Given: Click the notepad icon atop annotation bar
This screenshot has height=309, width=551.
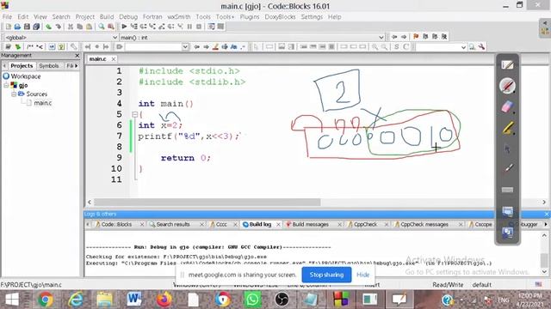Looking at the screenshot, I should point(507,65).
